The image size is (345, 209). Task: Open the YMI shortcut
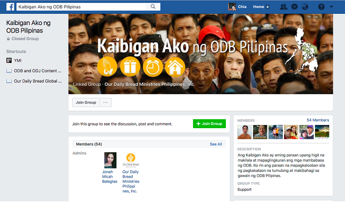coord(17,61)
